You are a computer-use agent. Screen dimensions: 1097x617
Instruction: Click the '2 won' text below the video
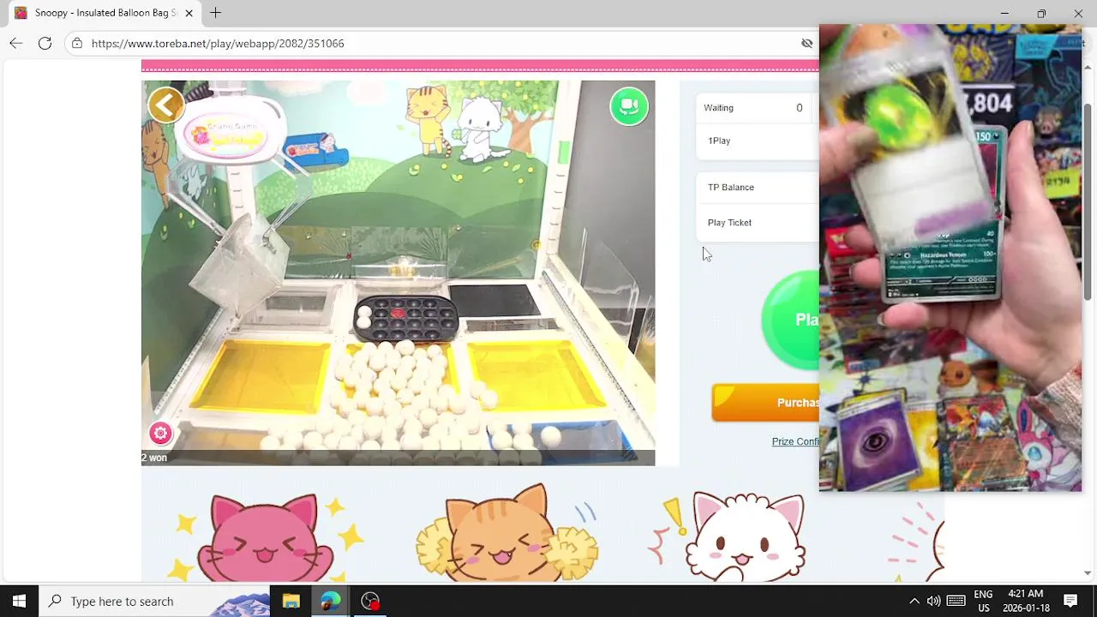[x=154, y=458]
